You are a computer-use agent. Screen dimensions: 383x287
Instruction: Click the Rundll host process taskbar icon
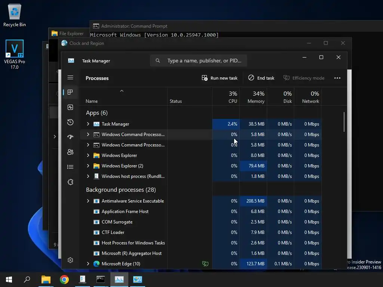83,280
